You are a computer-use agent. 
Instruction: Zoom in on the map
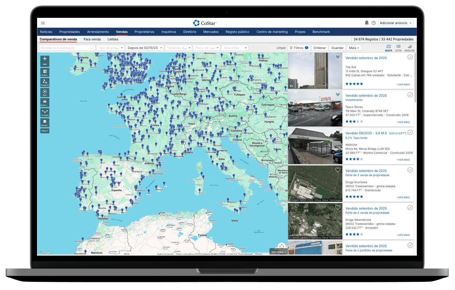coord(45,59)
